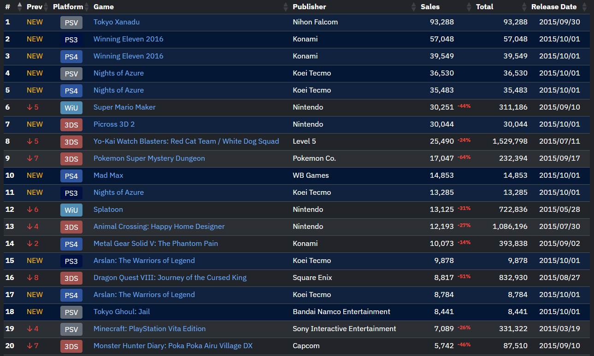This screenshot has width=594, height=356.
Task: Follow the Splatoon game link
Action: pyautogui.click(x=108, y=210)
